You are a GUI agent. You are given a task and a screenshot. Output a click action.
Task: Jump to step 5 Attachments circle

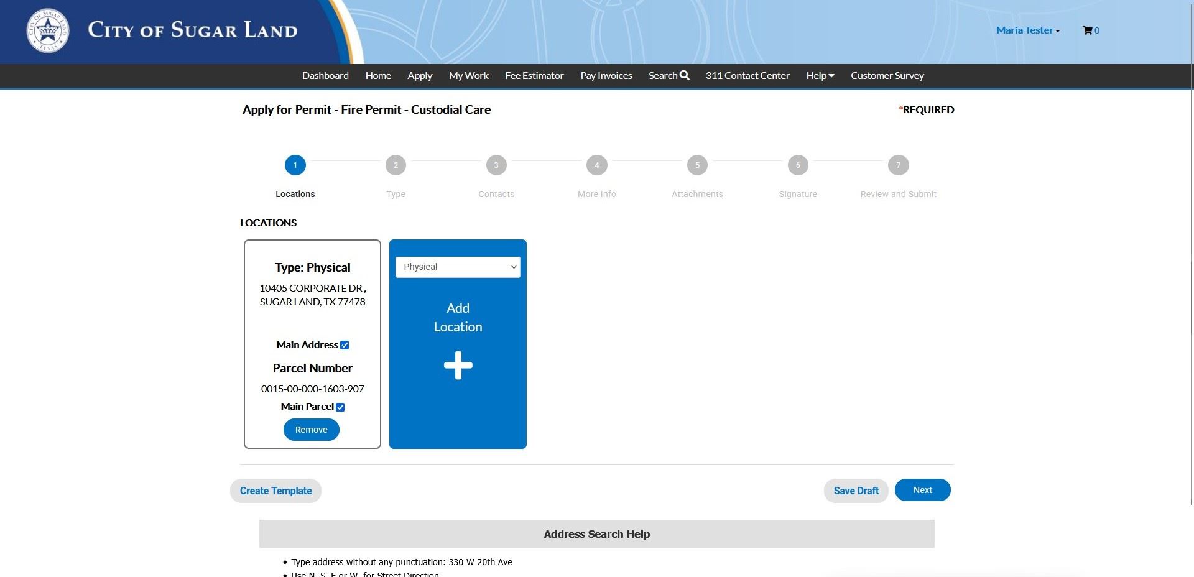pos(697,165)
